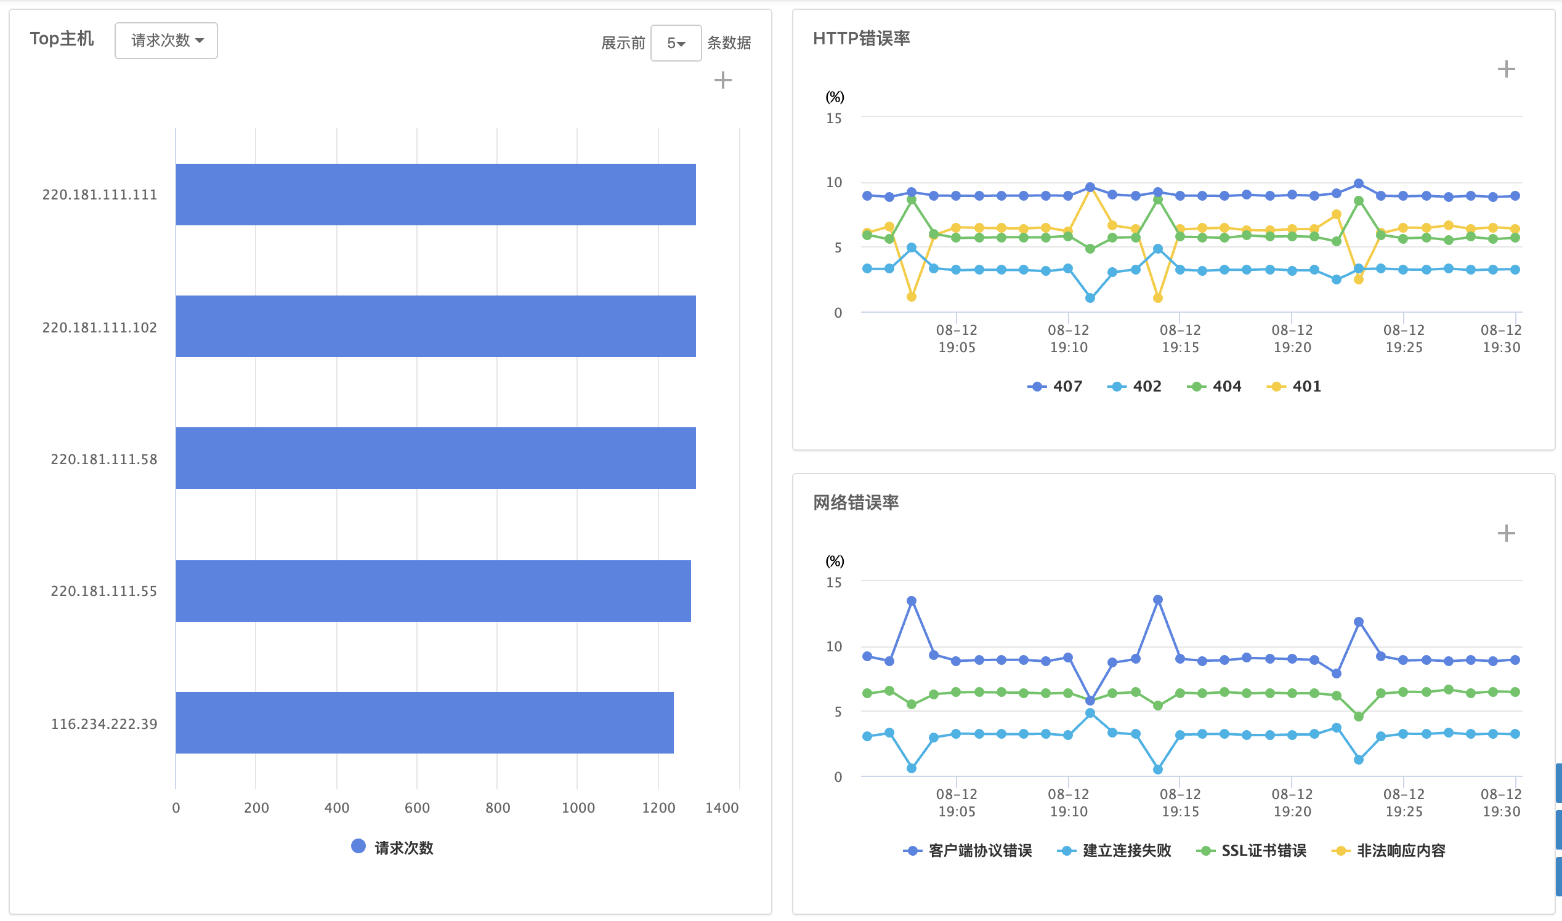The height and width of the screenshot is (921, 1562).
Task: Click the Top主机 panel title
Action: (62, 39)
